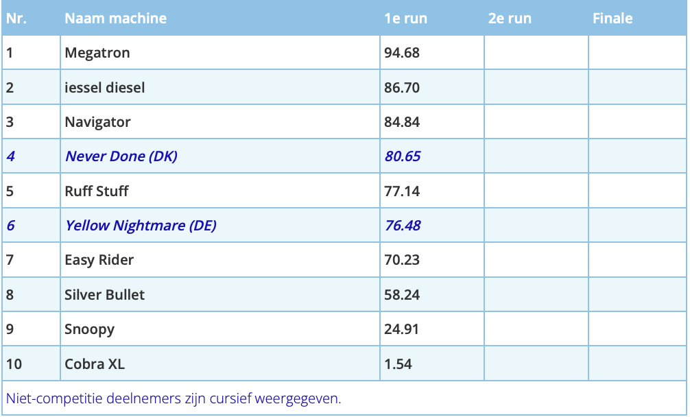
Task: Click the 58.24 first run score
Action: (x=402, y=295)
